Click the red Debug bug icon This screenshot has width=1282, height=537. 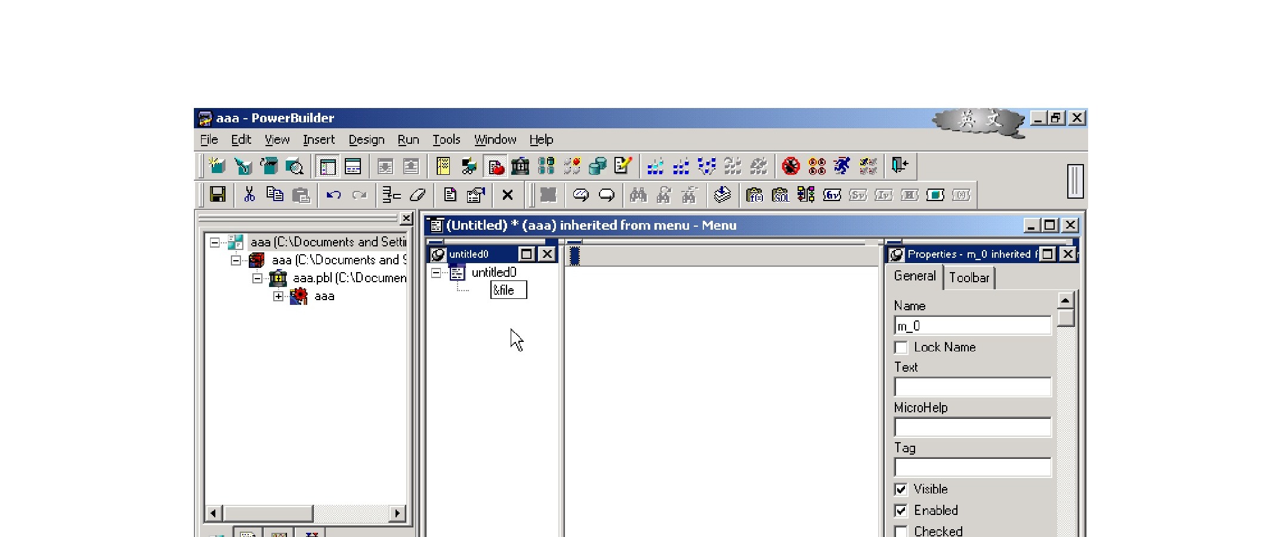click(x=791, y=166)
